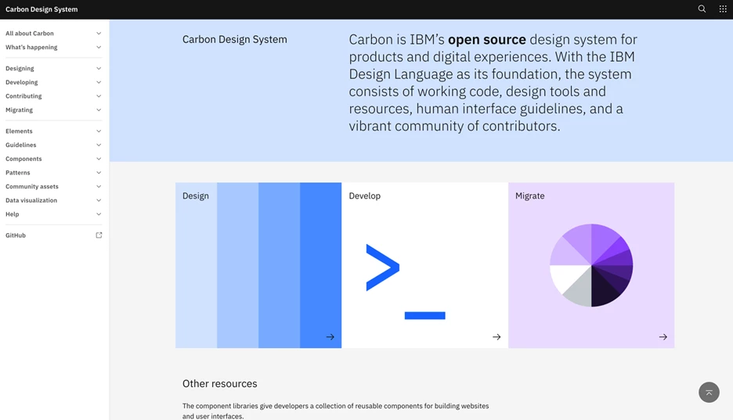This screenshot has width=733, height=420.
Task: Select Contributing in the sidebar
Action: (23, 96)
